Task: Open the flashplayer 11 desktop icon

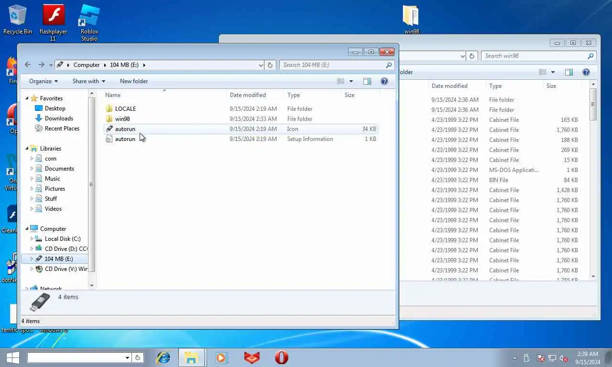Action: tap(53, 22)
